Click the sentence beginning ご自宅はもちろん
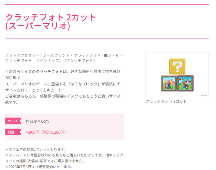Image resolution: width=216 pixels, height=170 pixels. 63,99
